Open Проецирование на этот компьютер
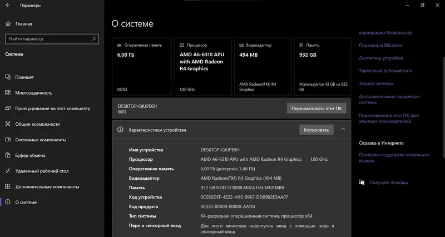This screenshot has width=445, height=237. tap(52, 108)
